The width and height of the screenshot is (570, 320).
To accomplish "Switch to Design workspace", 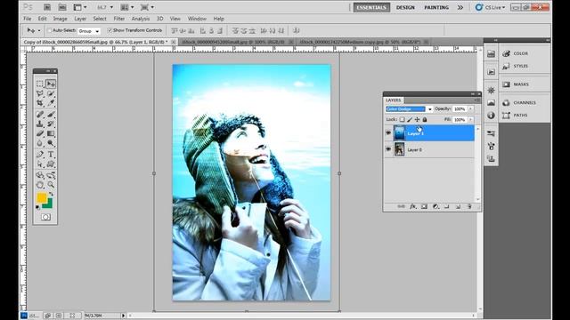I will pos(405,7).
